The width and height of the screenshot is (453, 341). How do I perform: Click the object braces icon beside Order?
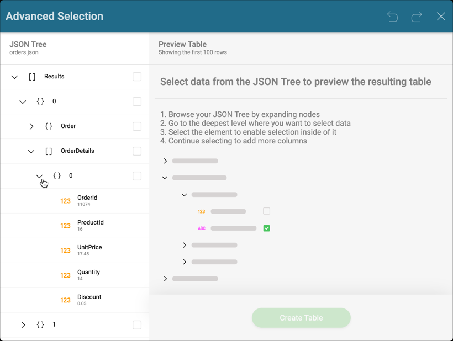(x=49, y=126)
